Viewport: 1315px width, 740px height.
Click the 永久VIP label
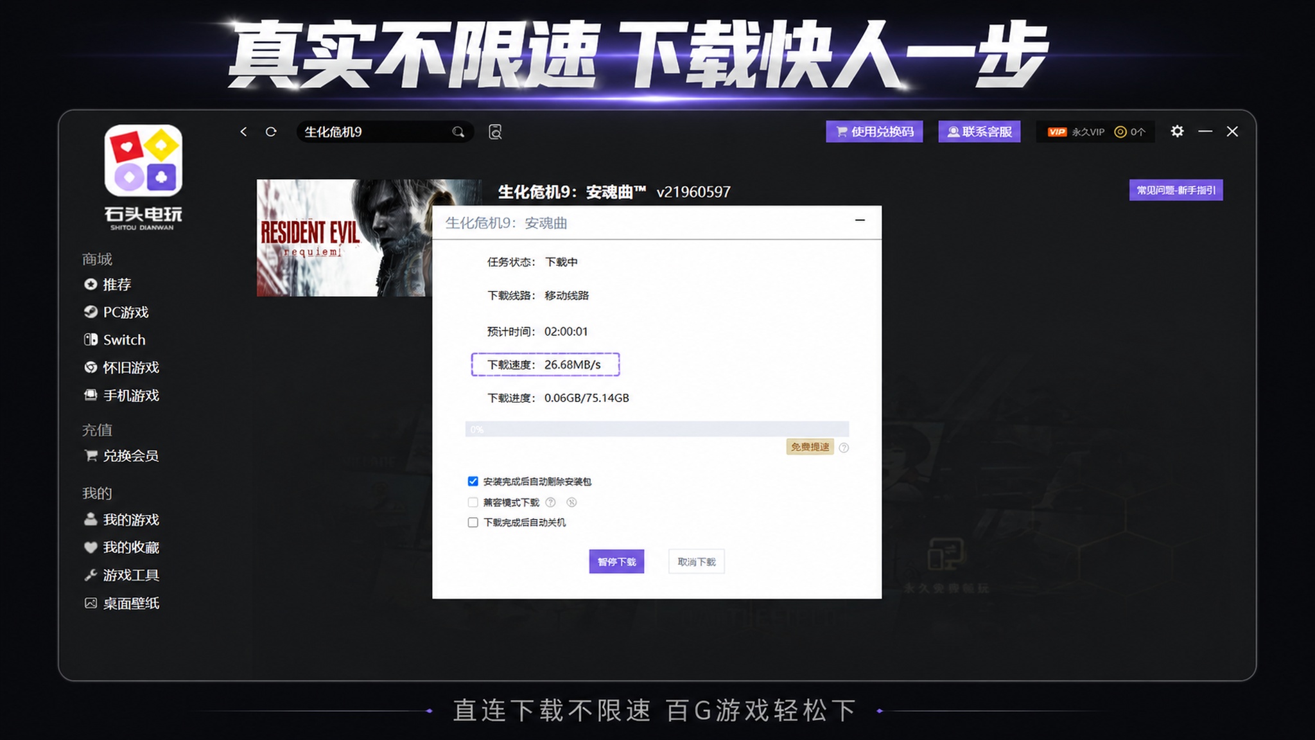1088,132
